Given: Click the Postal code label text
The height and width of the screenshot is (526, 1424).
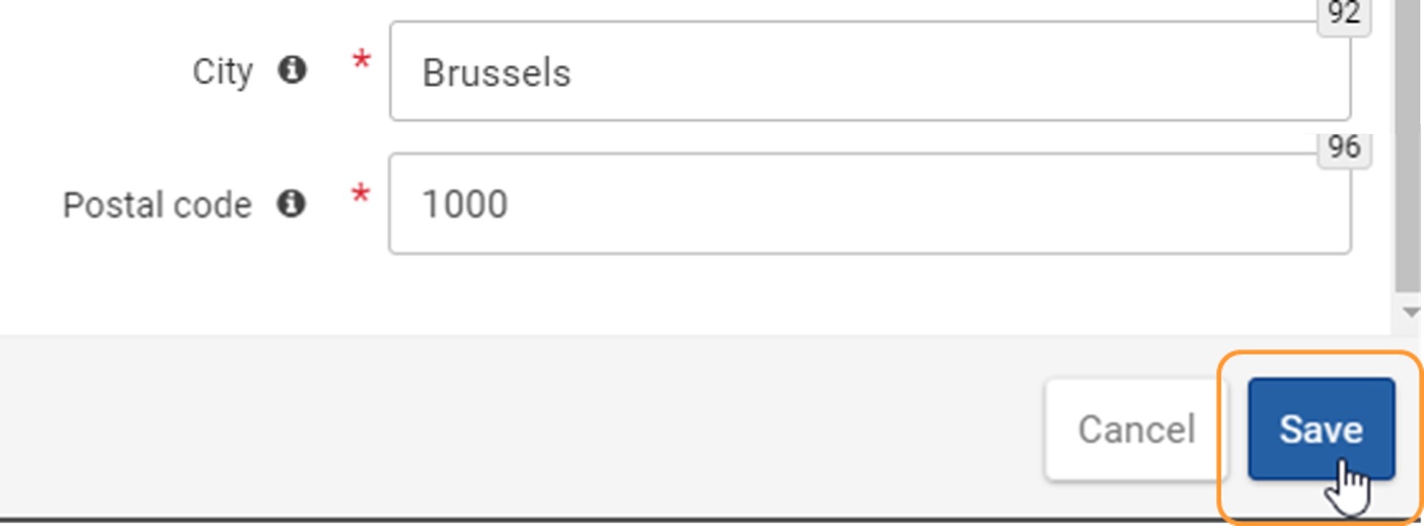Looking at the screenshot, I should 157,205.
